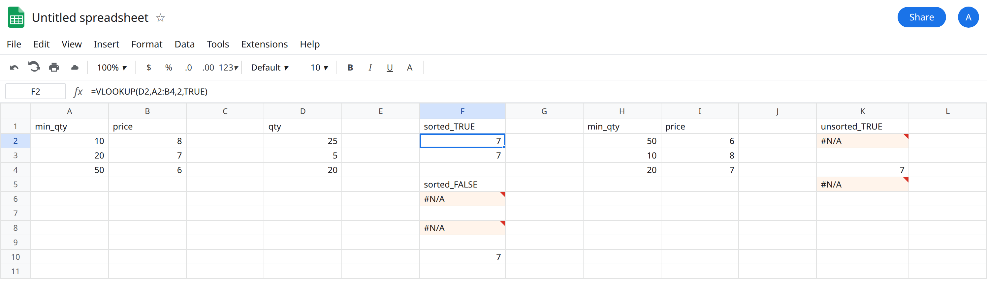The width and height of the screenshot is (987, 290).
Task: Select the sorted_FALSE cell
Action: (462, 185)
